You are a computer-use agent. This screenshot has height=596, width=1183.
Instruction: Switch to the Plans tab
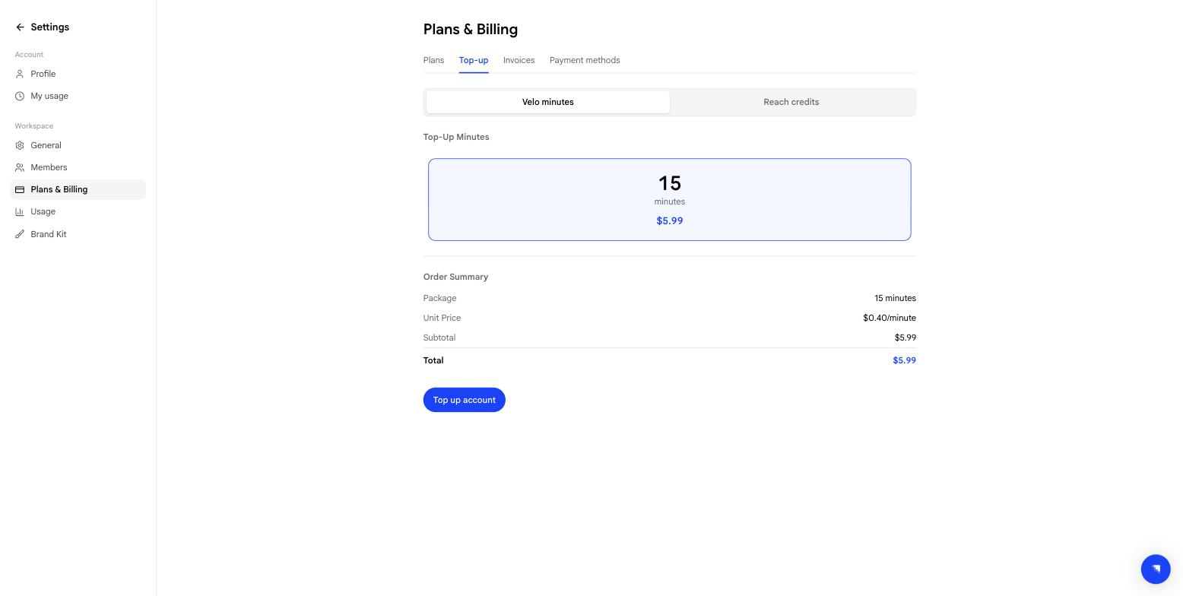[x=433, y=60]
